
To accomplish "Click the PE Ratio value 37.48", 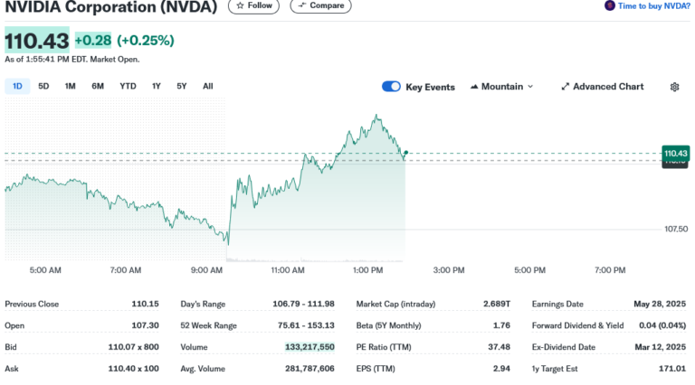I will (x=500, y=347).
